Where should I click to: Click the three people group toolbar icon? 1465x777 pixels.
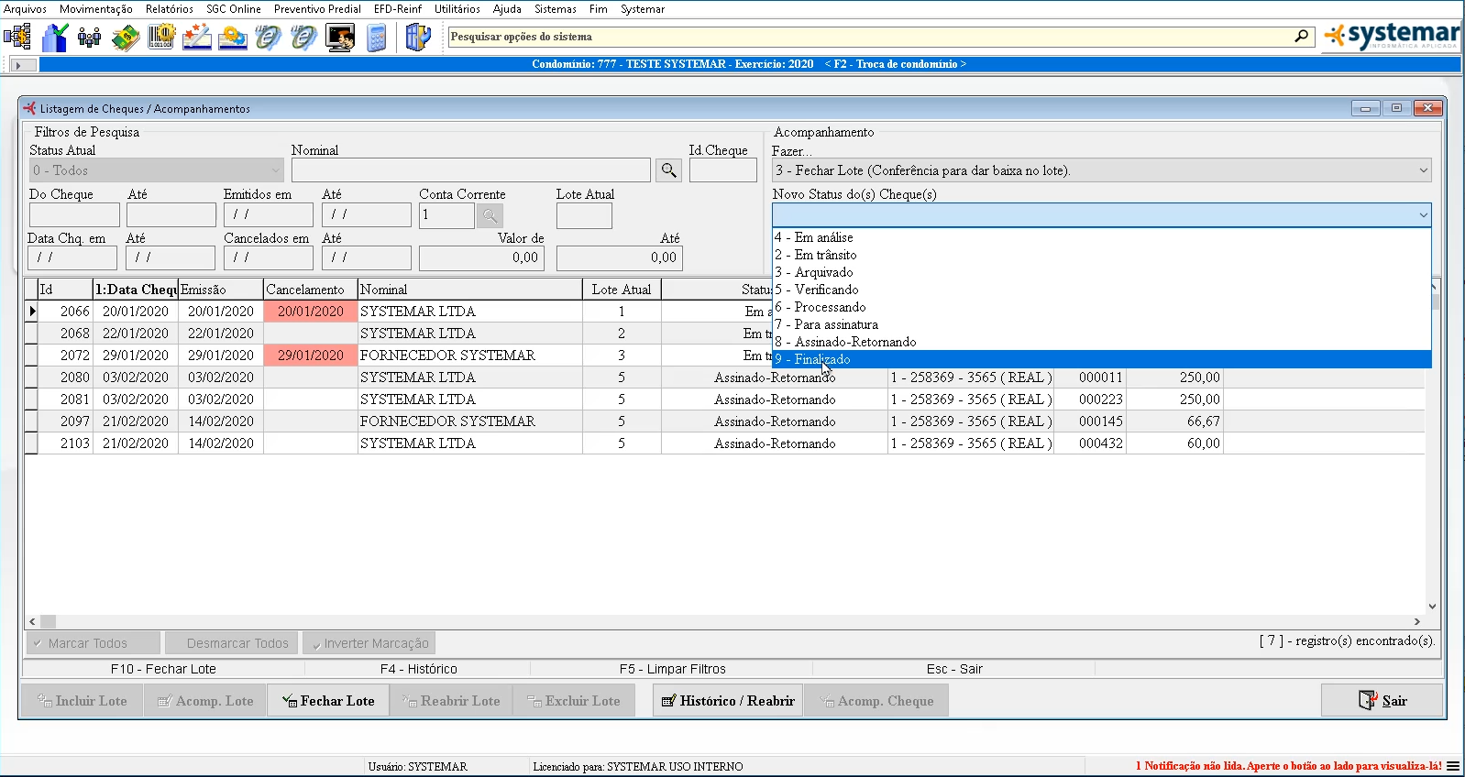coord(90,38)
